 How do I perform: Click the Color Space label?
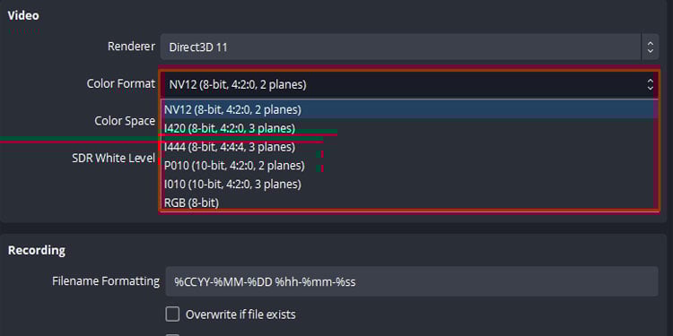coord(125,121)
